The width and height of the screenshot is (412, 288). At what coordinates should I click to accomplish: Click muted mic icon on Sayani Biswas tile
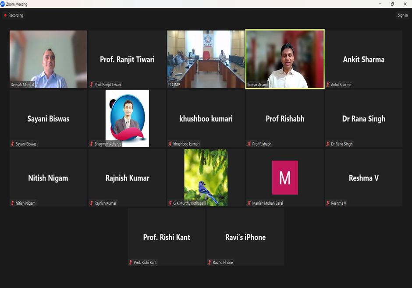[x=13, y=144]
